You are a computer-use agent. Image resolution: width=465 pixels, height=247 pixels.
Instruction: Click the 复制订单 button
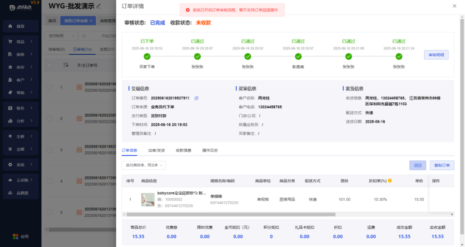pyautogui.click(x=441, y=165)
